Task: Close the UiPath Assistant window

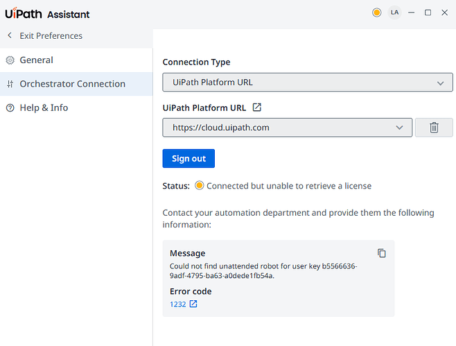Action: [x=444, y=12]
